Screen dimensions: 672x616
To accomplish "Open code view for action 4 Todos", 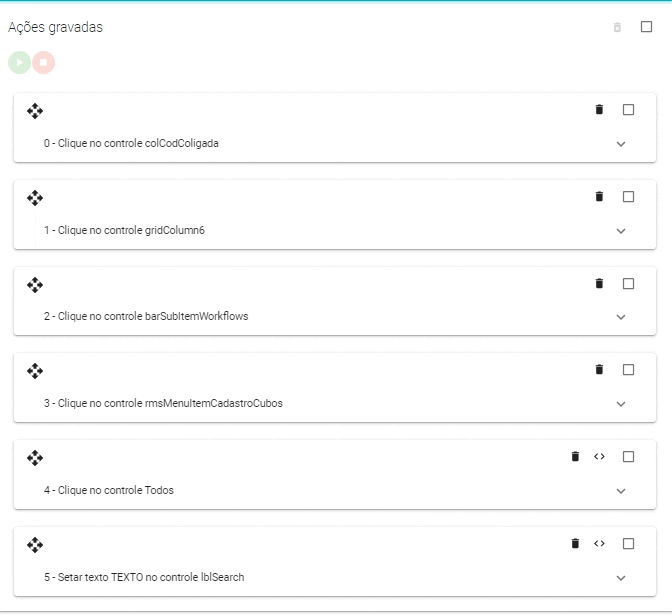I will [599, 457].
